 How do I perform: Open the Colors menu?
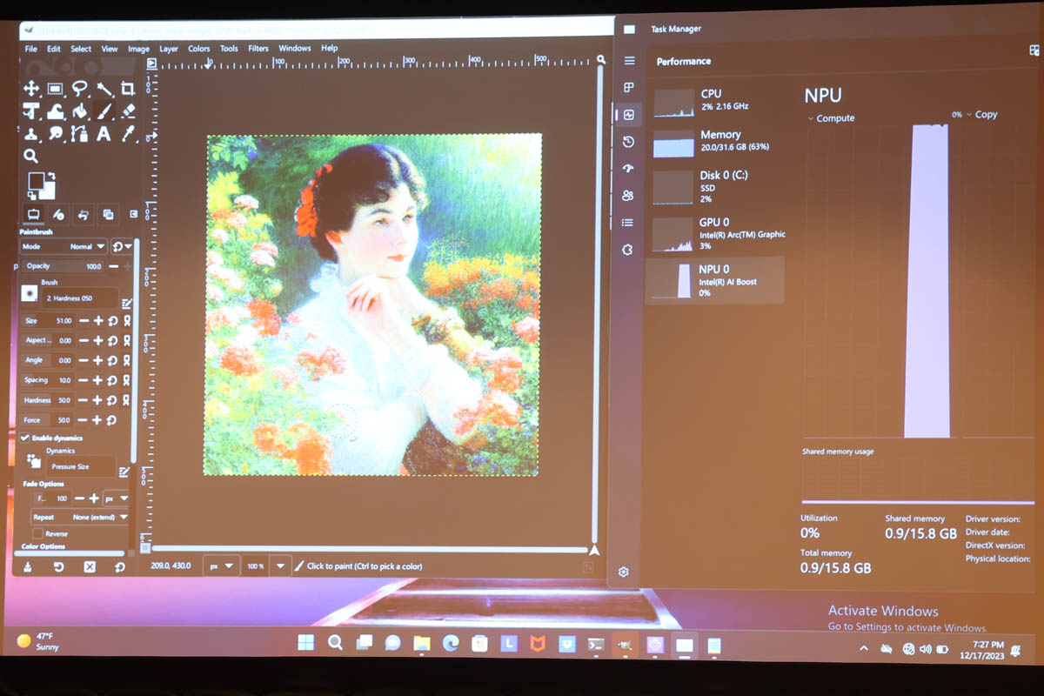pyautogui.click(x=198, y=48)
